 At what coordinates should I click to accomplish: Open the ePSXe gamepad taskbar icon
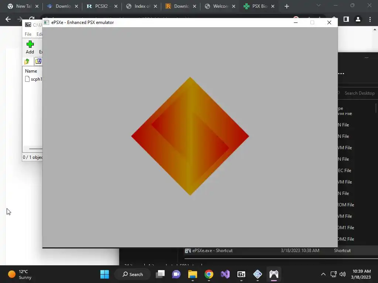pyautogui.click(x=274, y=274)
